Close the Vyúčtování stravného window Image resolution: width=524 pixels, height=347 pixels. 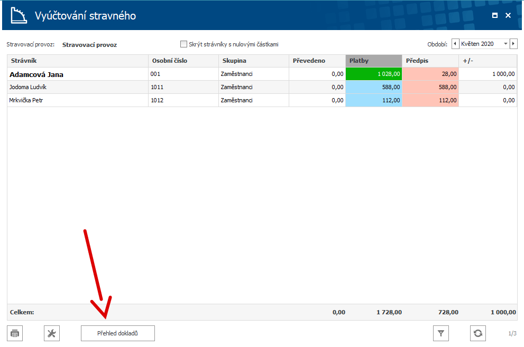point(508,15)
